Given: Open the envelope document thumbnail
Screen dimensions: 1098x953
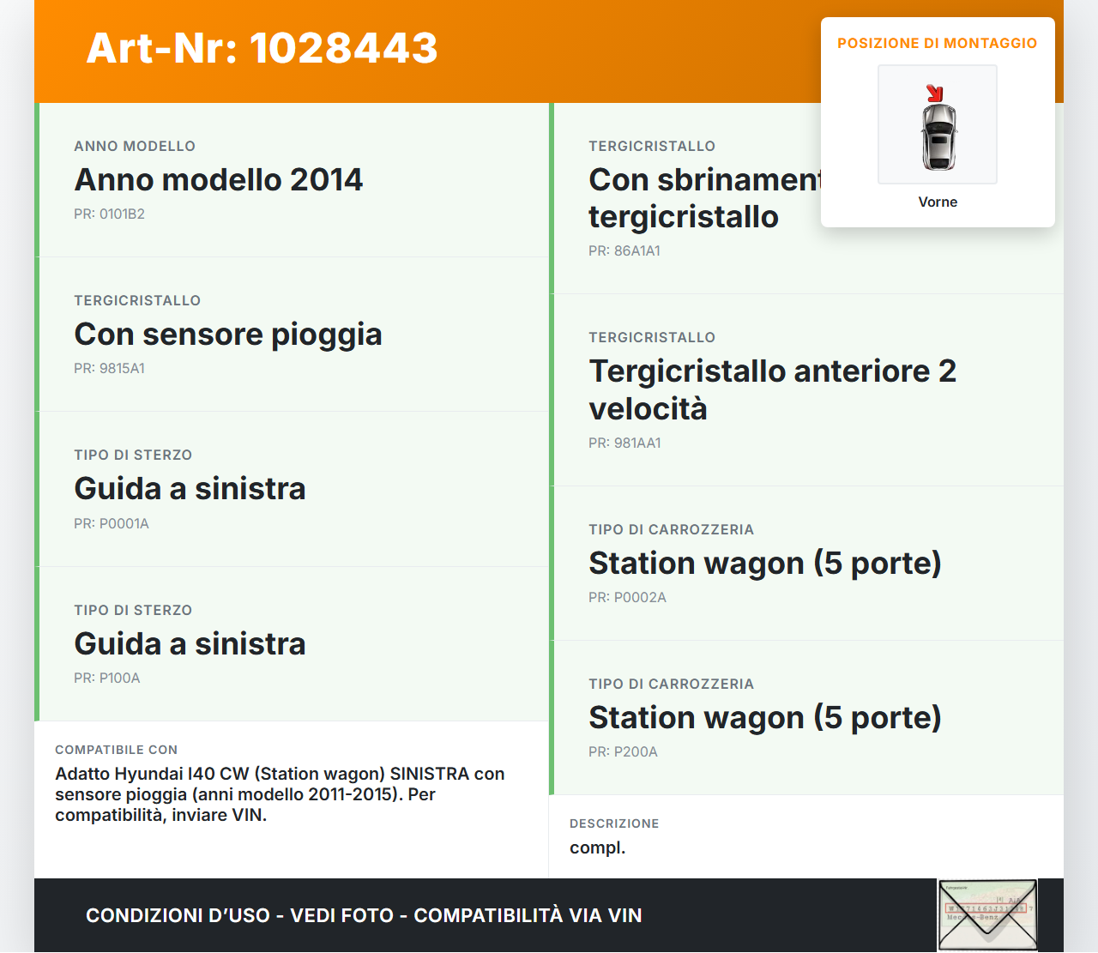Looking at the screenshot, I should point(986,915).
